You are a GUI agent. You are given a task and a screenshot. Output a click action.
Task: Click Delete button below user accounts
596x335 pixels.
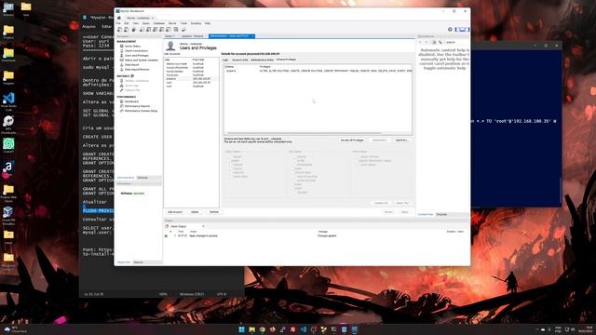point(195,212)
